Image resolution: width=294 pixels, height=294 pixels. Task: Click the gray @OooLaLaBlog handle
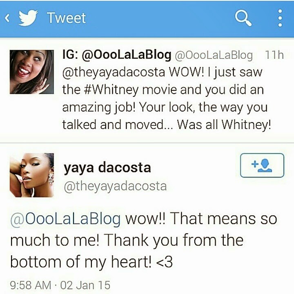click(214, 55)
